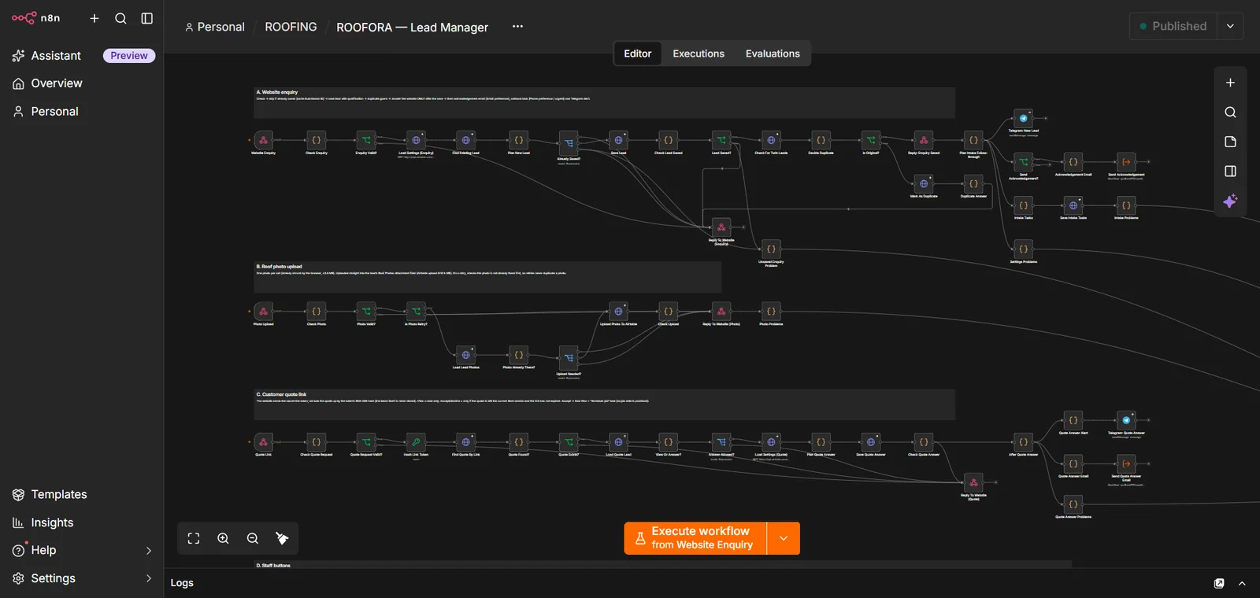The image size is (1260, 598).
Task: Open the ROOFING folder breadcrumb
Action: coord(291,27)
